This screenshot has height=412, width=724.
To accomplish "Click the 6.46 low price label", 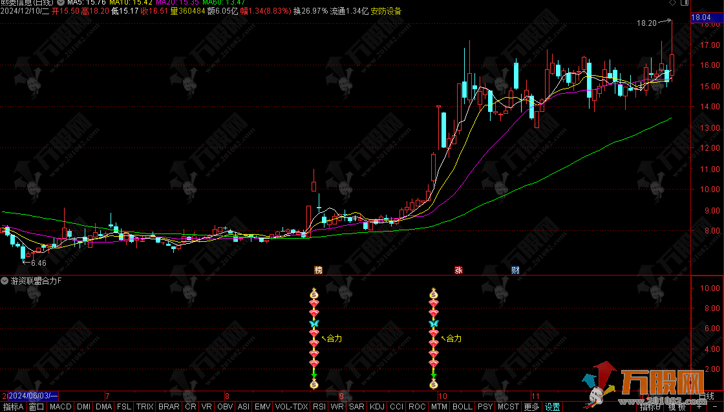I will pos(39,263).
